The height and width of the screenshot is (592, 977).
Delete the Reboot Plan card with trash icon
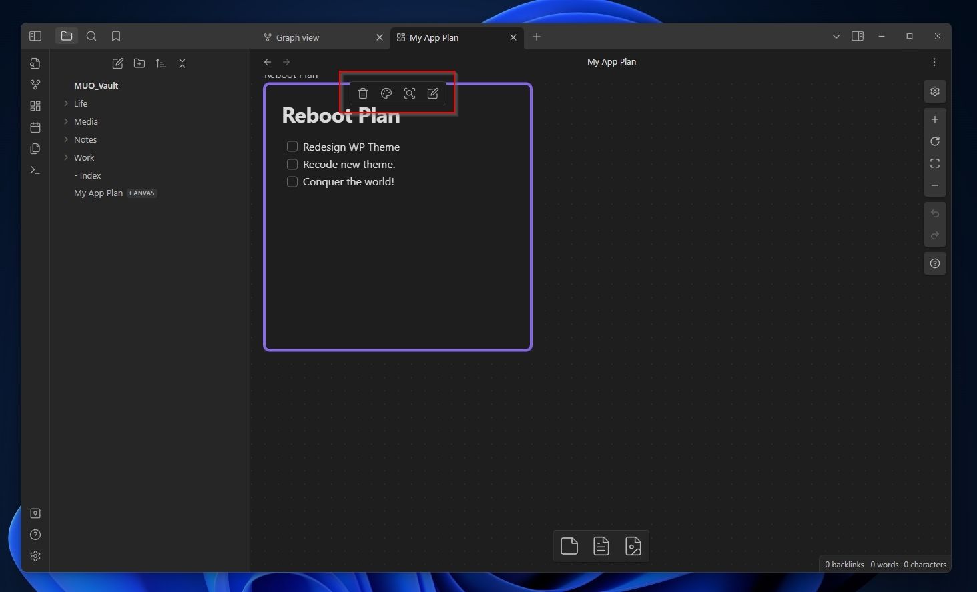(x=363, y=93)
